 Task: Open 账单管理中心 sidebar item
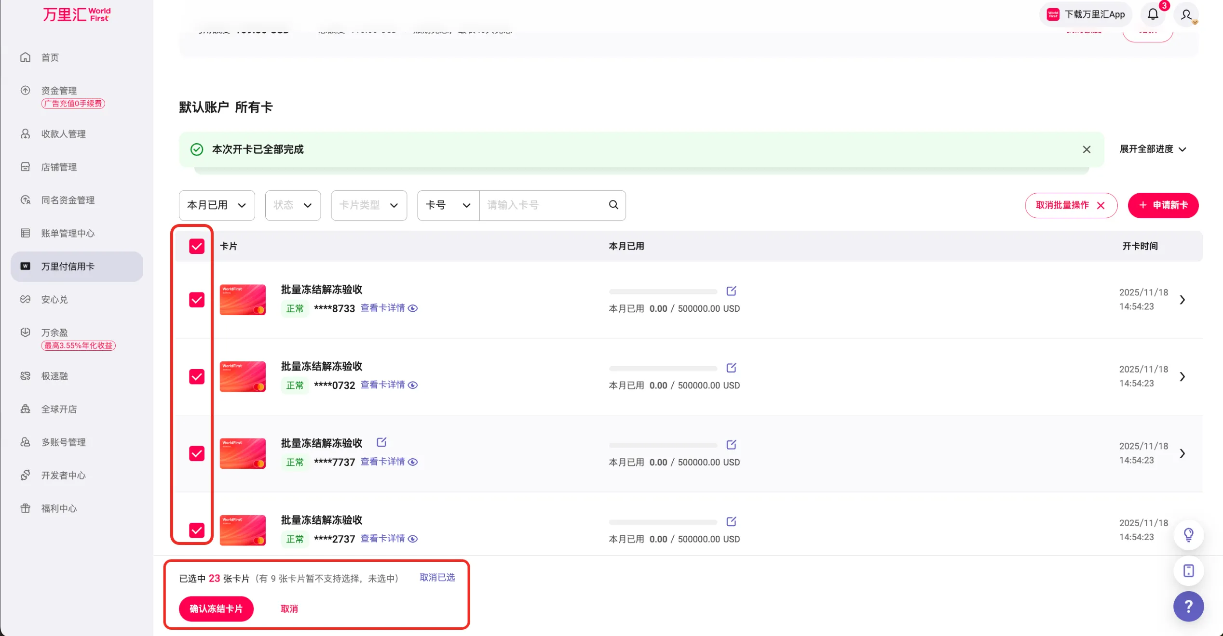point(68,233)
